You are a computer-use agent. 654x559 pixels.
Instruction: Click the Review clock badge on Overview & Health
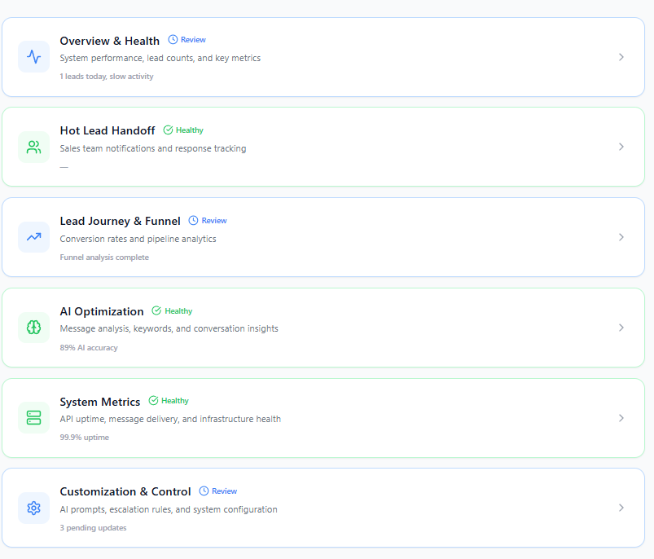click(187, 40)
